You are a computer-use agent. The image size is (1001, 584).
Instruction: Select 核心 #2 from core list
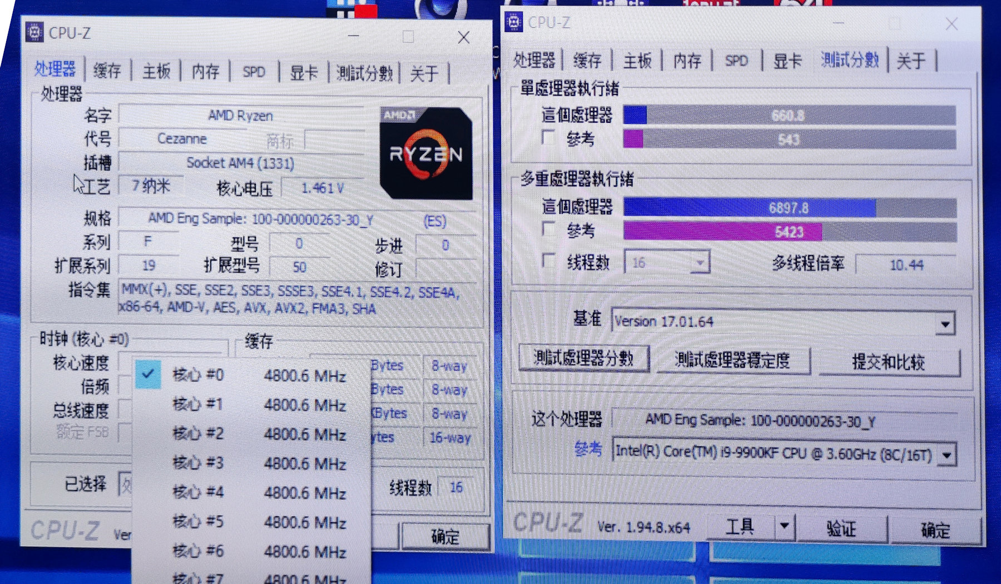(251, 434)
